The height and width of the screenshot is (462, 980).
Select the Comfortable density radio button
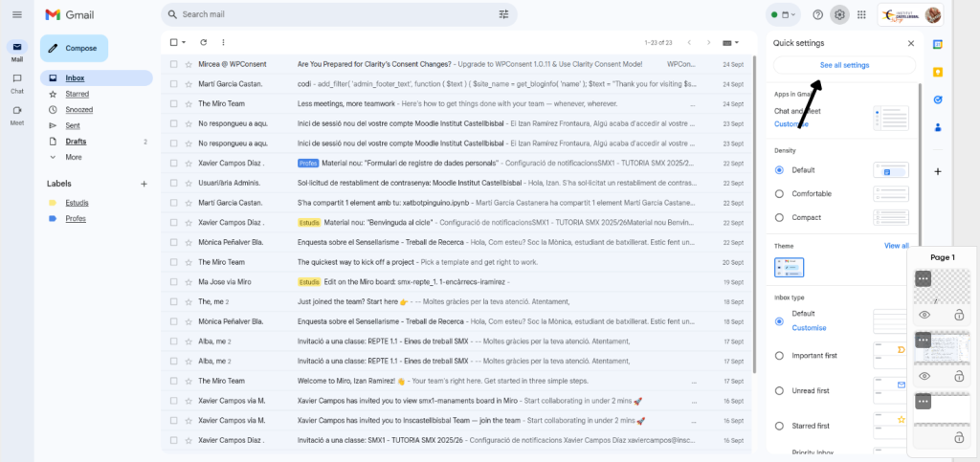point(779,193)
